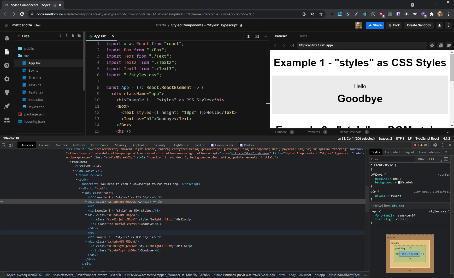Viewport: 454px width, 278px height.
Task: Click the notifications bell icon
Action: (x=439, y=25)
